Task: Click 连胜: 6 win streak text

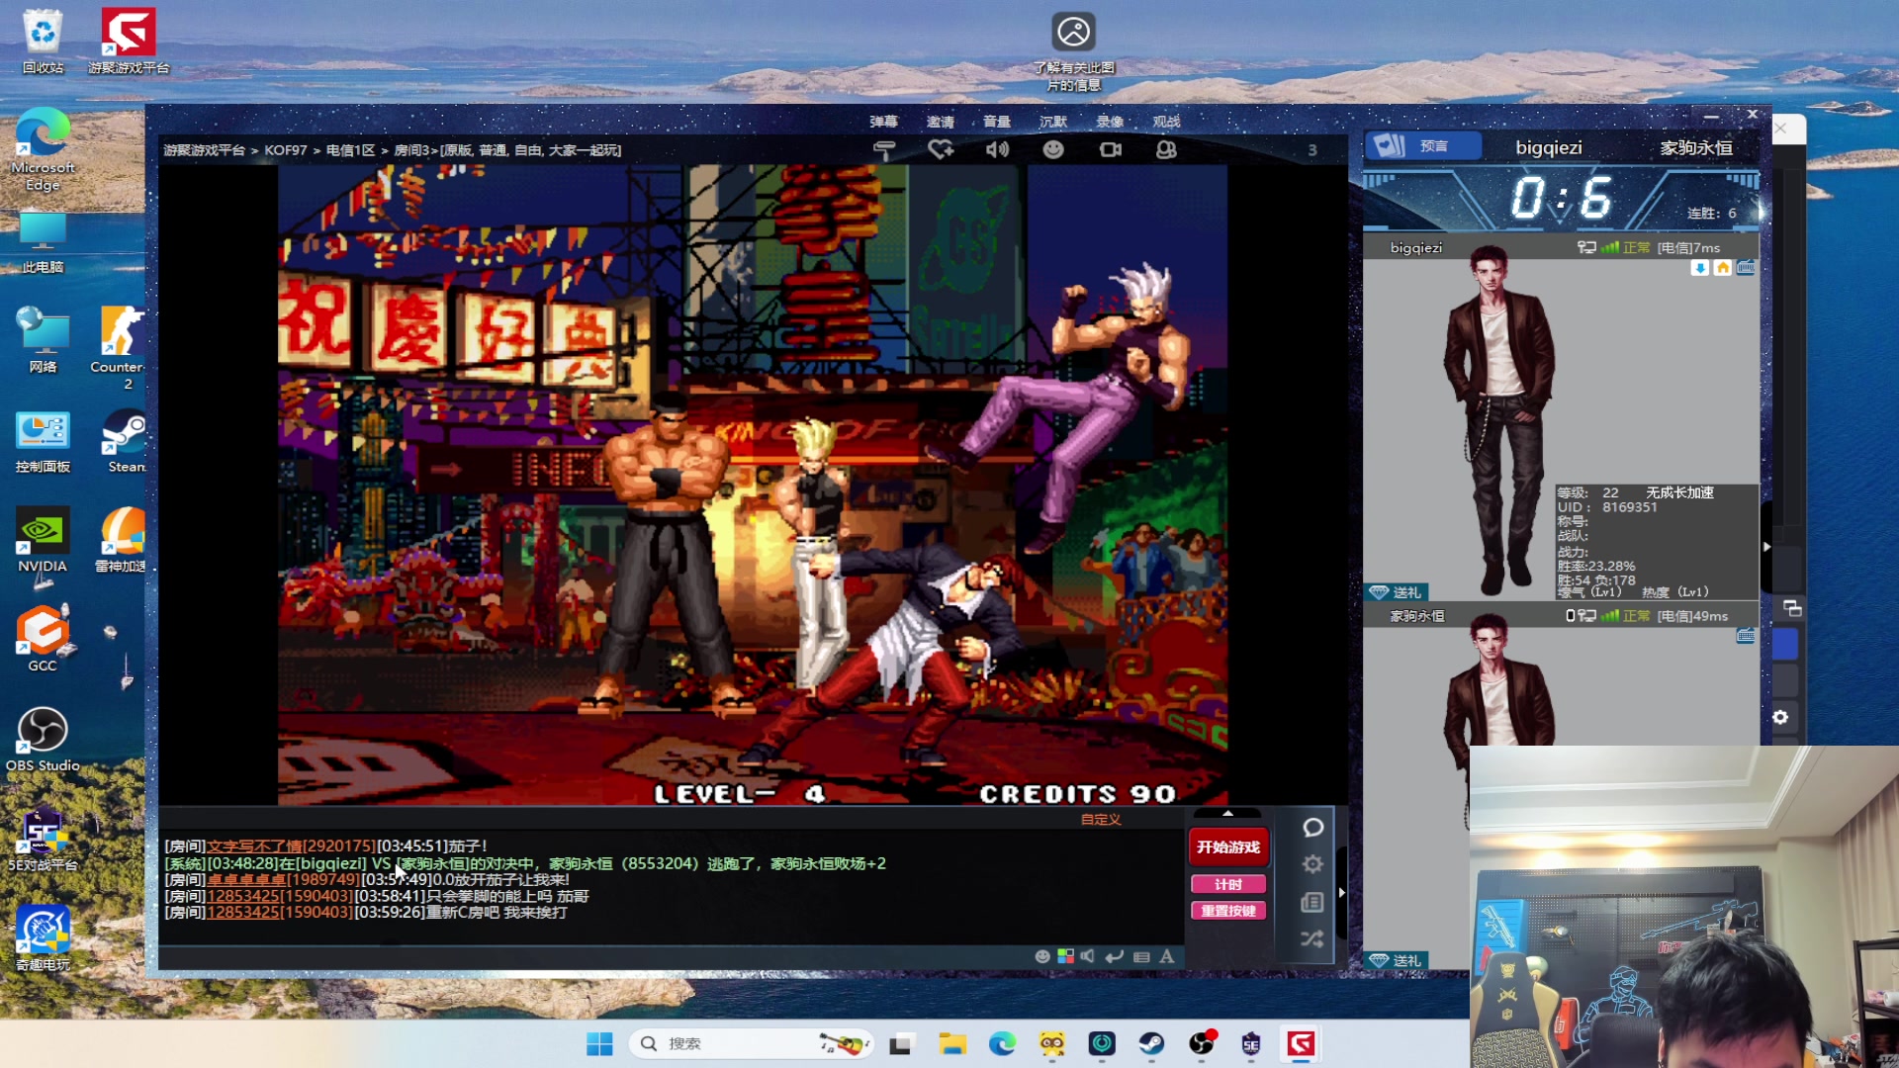Action: pos(1711,213)
